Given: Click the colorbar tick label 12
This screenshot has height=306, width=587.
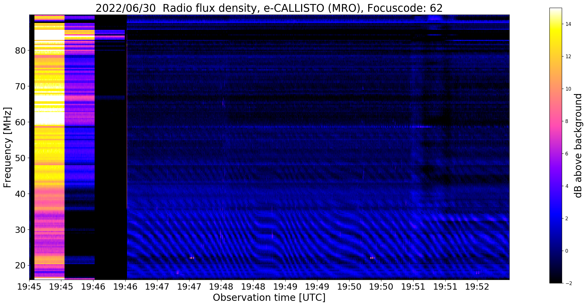Looking at the screenshot, I should pyautogui.click(x=568, y=56).
